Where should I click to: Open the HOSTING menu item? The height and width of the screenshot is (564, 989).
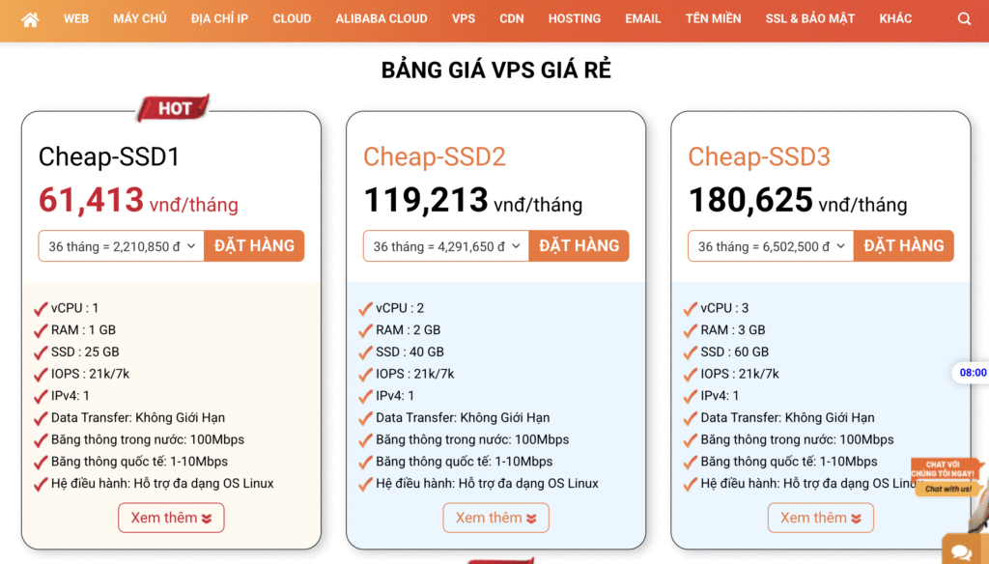click(x=574, y=18)
